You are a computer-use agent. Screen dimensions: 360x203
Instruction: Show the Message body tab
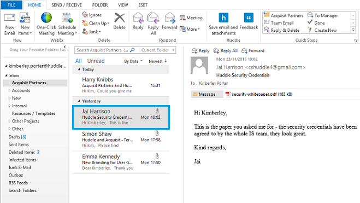pyautogui.click(x=206, y=94)
